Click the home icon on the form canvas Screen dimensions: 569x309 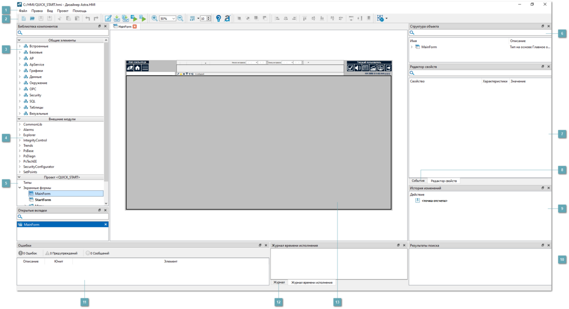pyautogui.click(x=137, y=68)
